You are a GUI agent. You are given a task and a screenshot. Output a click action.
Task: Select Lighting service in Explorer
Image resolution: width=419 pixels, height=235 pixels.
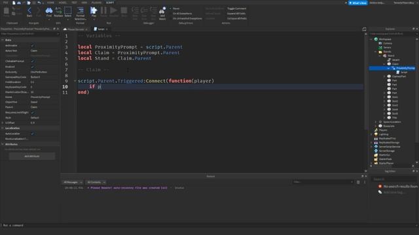383,134
